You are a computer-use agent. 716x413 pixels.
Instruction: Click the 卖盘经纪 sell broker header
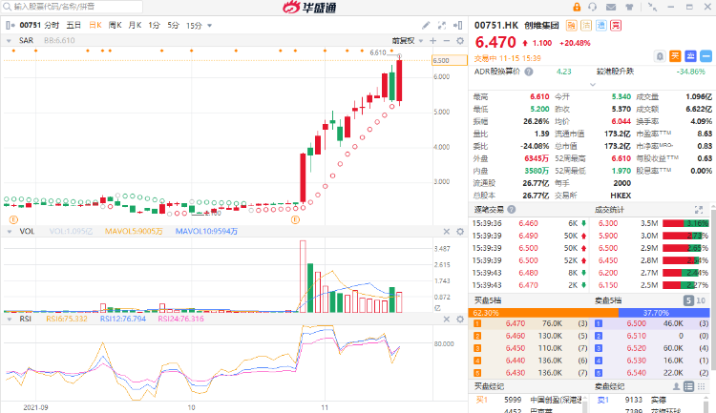609,386
